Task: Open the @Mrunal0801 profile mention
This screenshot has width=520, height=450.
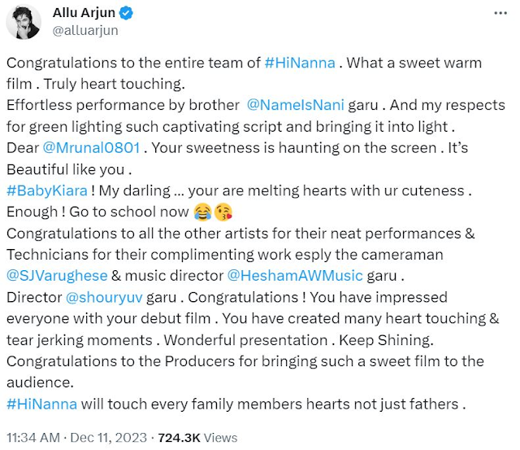Action: point(91,148)
